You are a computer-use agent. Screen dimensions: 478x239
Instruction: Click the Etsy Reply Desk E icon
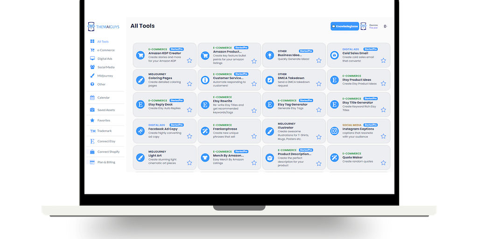(x=140, y=105)
